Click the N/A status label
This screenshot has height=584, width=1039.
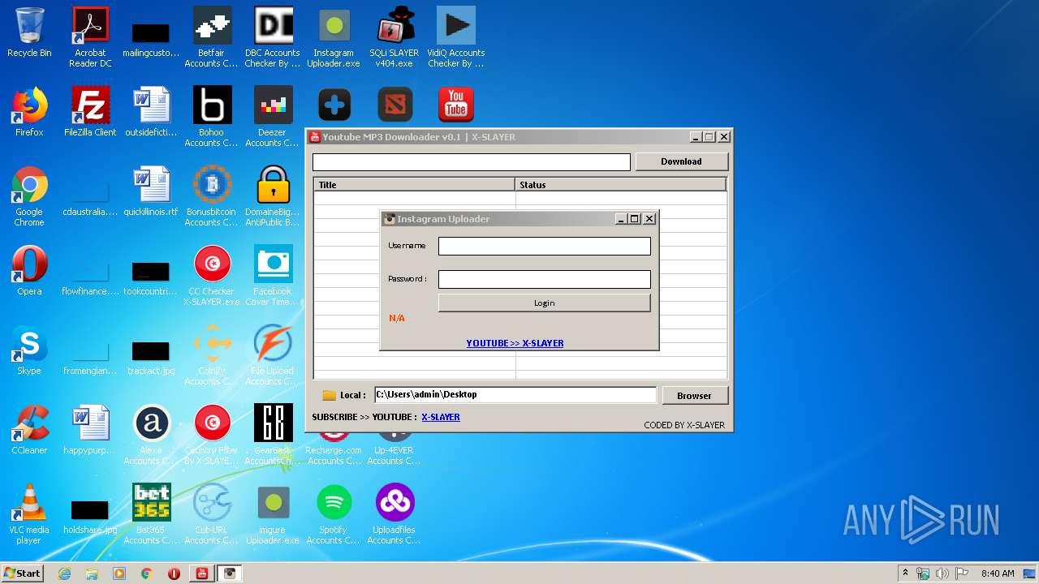click(397, 318)
